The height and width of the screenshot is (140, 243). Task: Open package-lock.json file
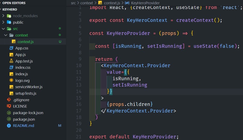coord(28,113)
